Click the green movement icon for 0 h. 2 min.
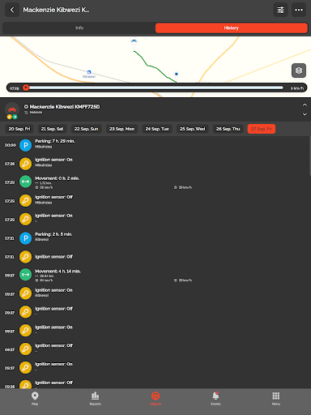The height and width of the screenshot is (415, 311). point(25,182)
